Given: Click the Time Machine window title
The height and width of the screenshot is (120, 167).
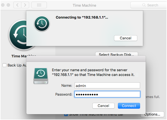Looking at the screenshot, I should [x=84, y=5].
